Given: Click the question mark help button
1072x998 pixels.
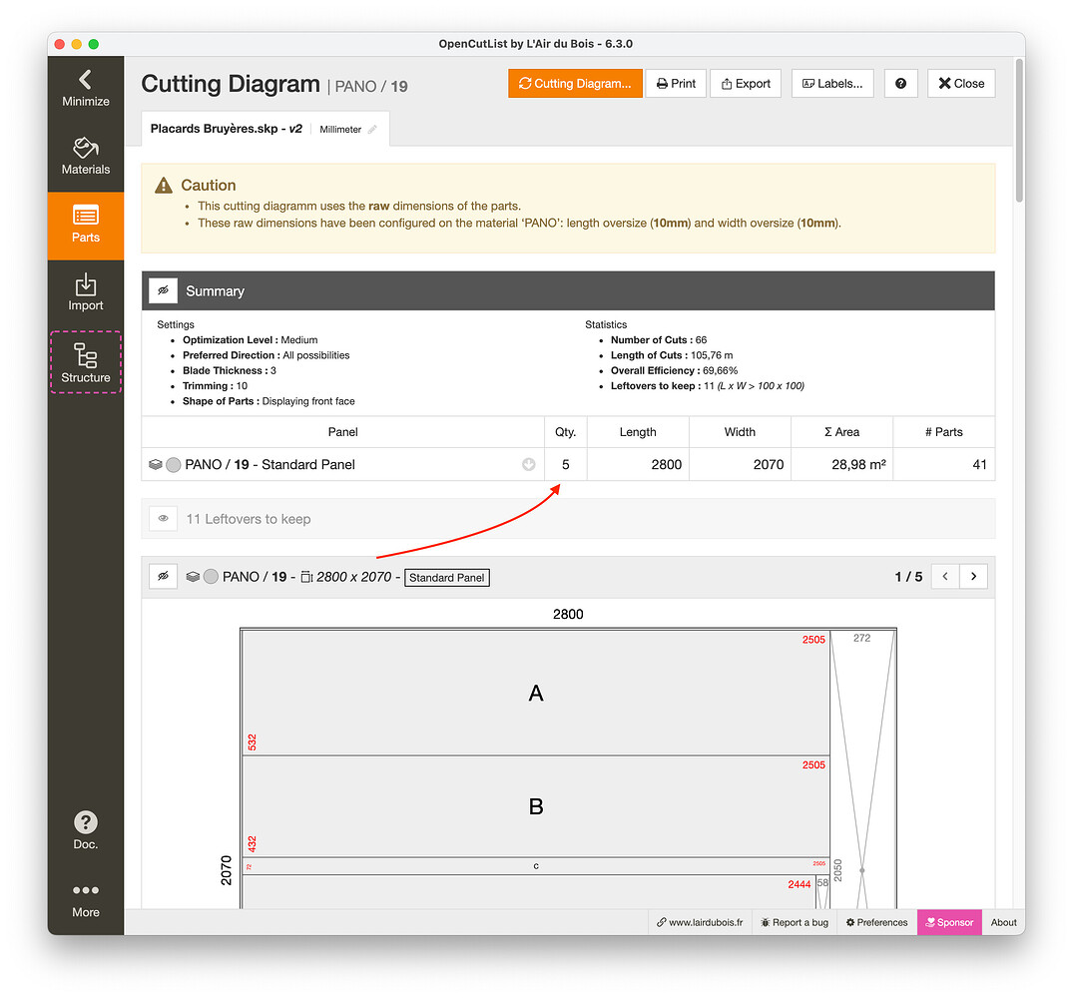Looking at the screenshot, I should tap(900, 83).
